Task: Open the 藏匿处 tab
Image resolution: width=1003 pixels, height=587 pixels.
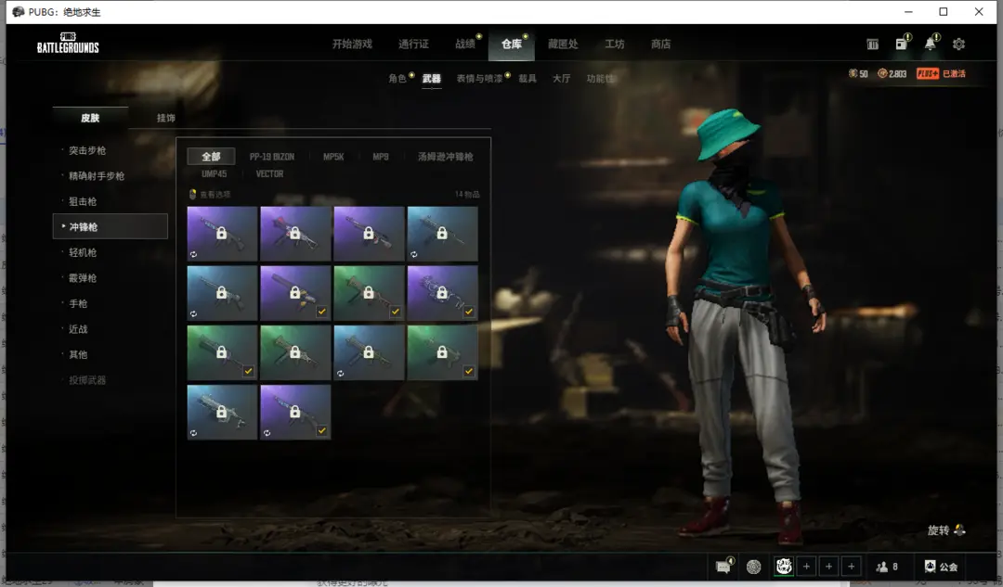Action: pos(563,45)
